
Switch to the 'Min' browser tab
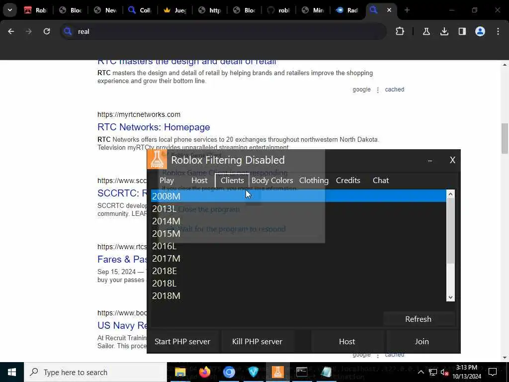coord(313,10)
